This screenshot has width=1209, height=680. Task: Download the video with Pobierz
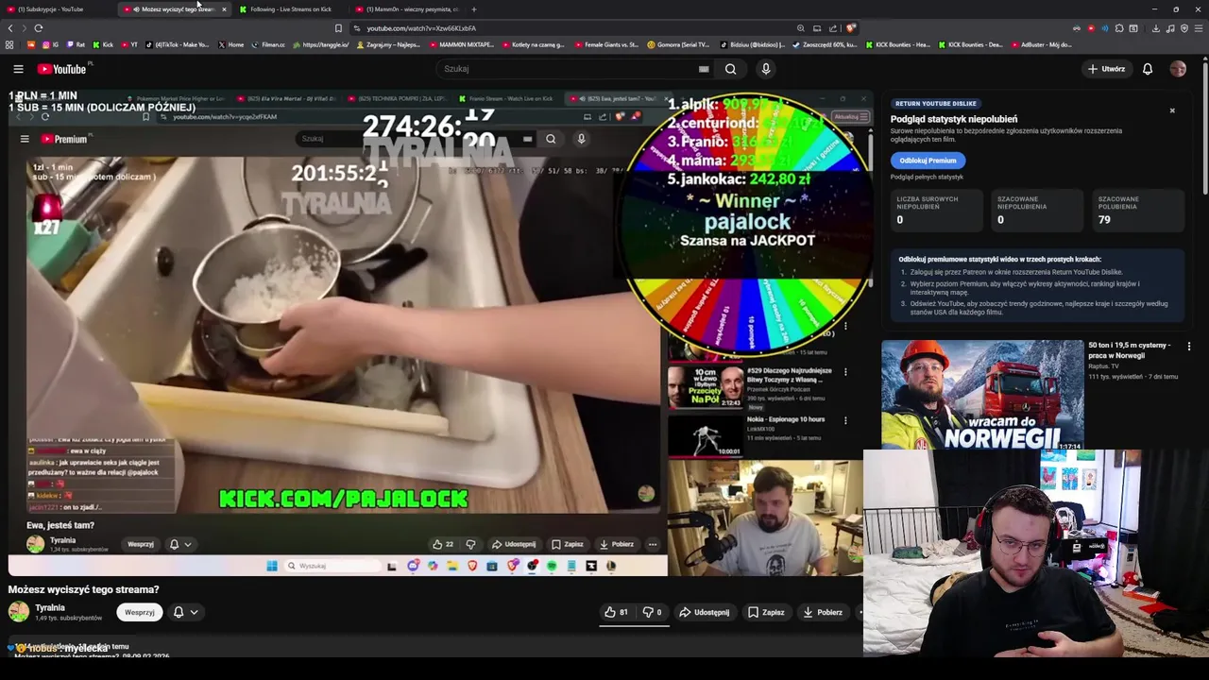click(822, 612)
